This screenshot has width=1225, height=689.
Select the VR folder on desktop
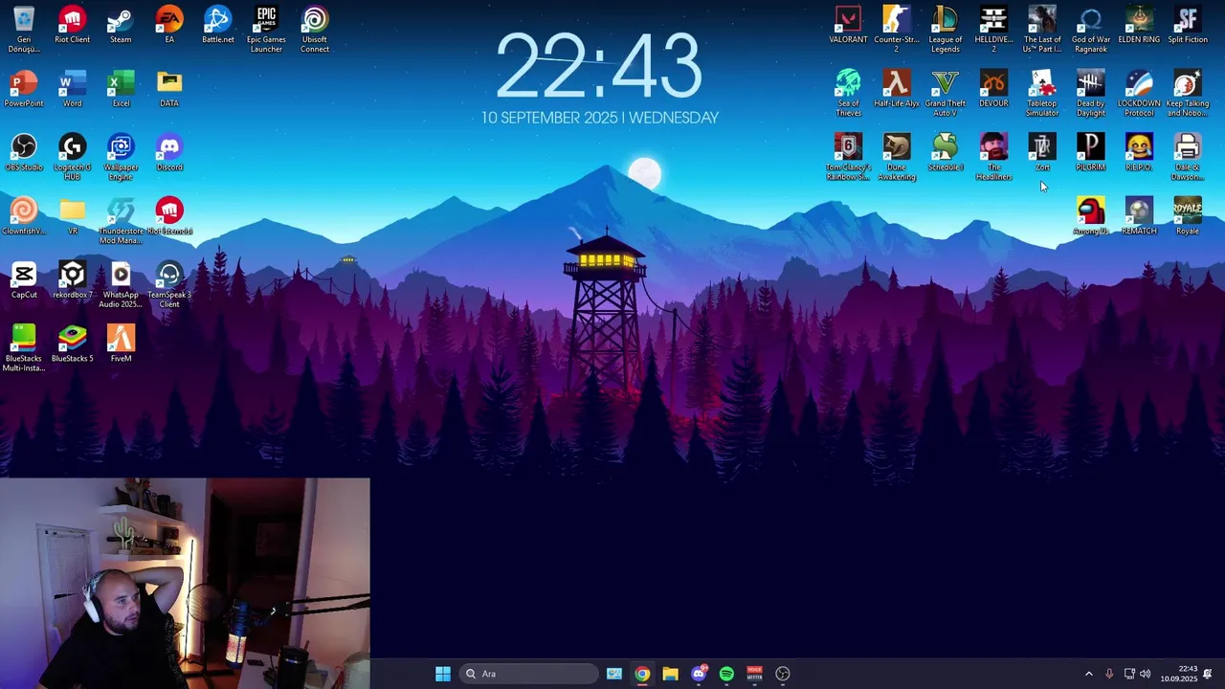coord(72,216)
